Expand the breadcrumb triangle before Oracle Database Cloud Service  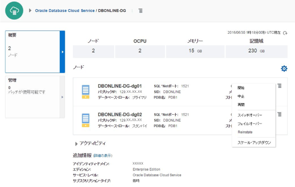click(x=30, y=10)
